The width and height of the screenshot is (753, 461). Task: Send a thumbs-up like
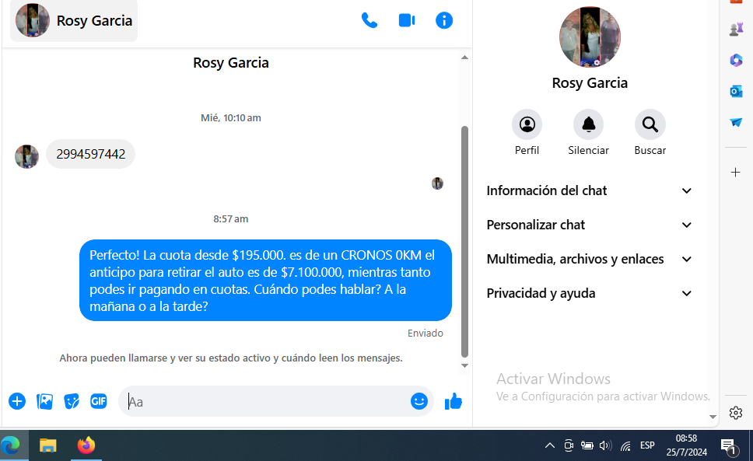click(x=453, y=401)
